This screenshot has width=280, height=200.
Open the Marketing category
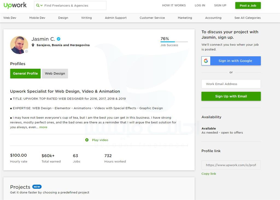coord(185,18)
